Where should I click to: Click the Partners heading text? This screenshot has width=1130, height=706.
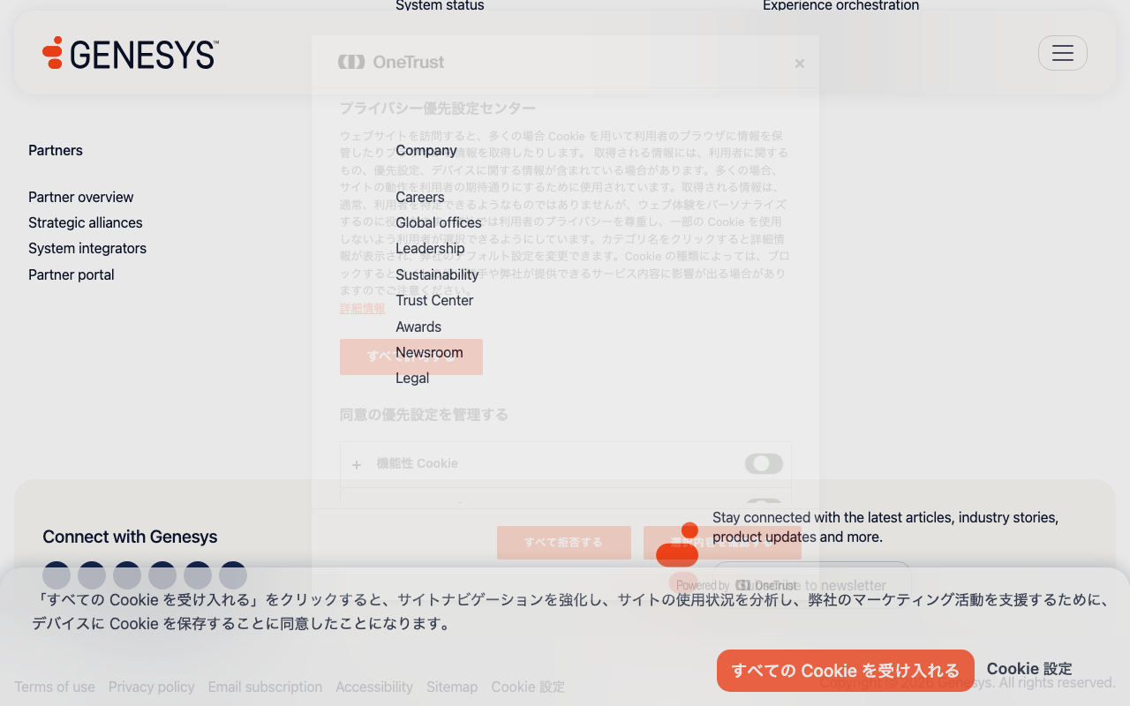click(56, 150)
